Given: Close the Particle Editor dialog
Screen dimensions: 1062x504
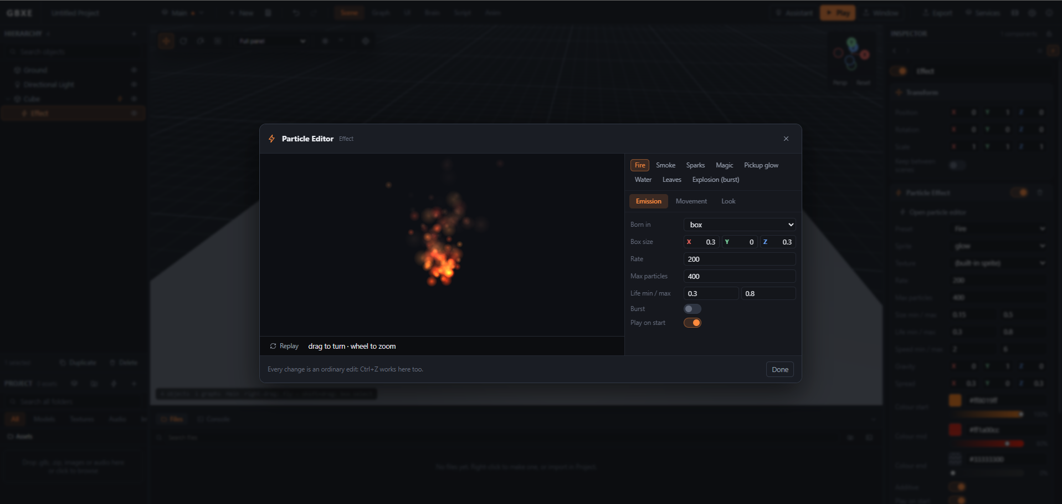Looking at the screenshot, I should coord(786,139).
